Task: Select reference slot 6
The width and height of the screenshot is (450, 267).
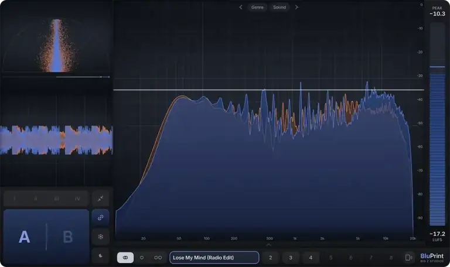Action: pyautogui.click(x=351, y=258)
